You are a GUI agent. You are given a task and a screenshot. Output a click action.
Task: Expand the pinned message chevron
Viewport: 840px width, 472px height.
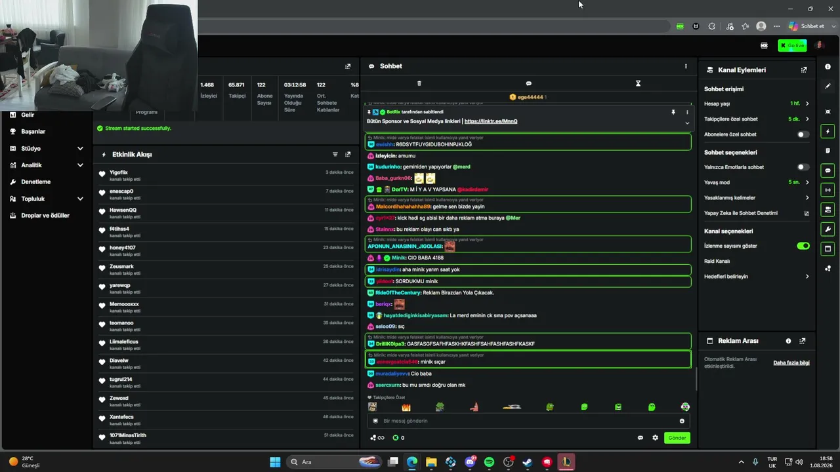(687, 123)
